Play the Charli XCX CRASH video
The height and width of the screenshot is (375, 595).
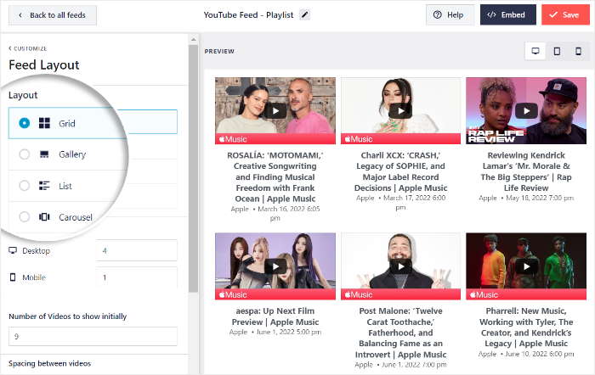tap(400, 111)
